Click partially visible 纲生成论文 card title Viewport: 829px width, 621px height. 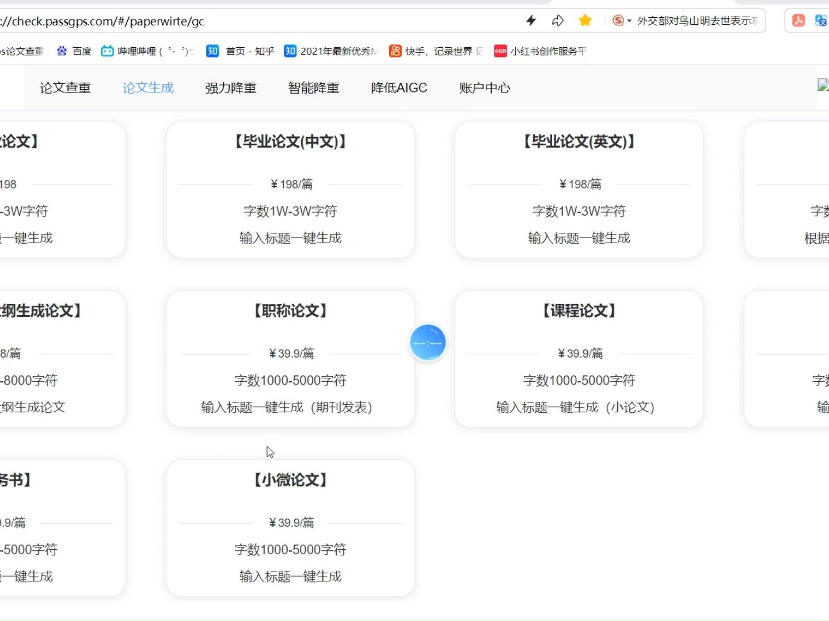(x=41, y=310)
